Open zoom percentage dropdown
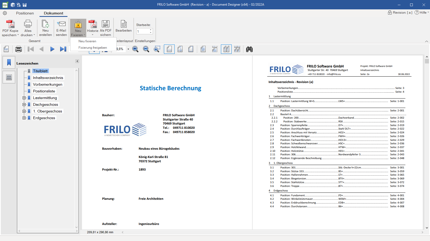This screenshot has height=241, width=430. [x=128, y=49]
